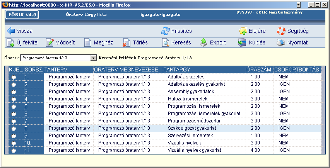Click the Keresés label

(x=181, y=42)
